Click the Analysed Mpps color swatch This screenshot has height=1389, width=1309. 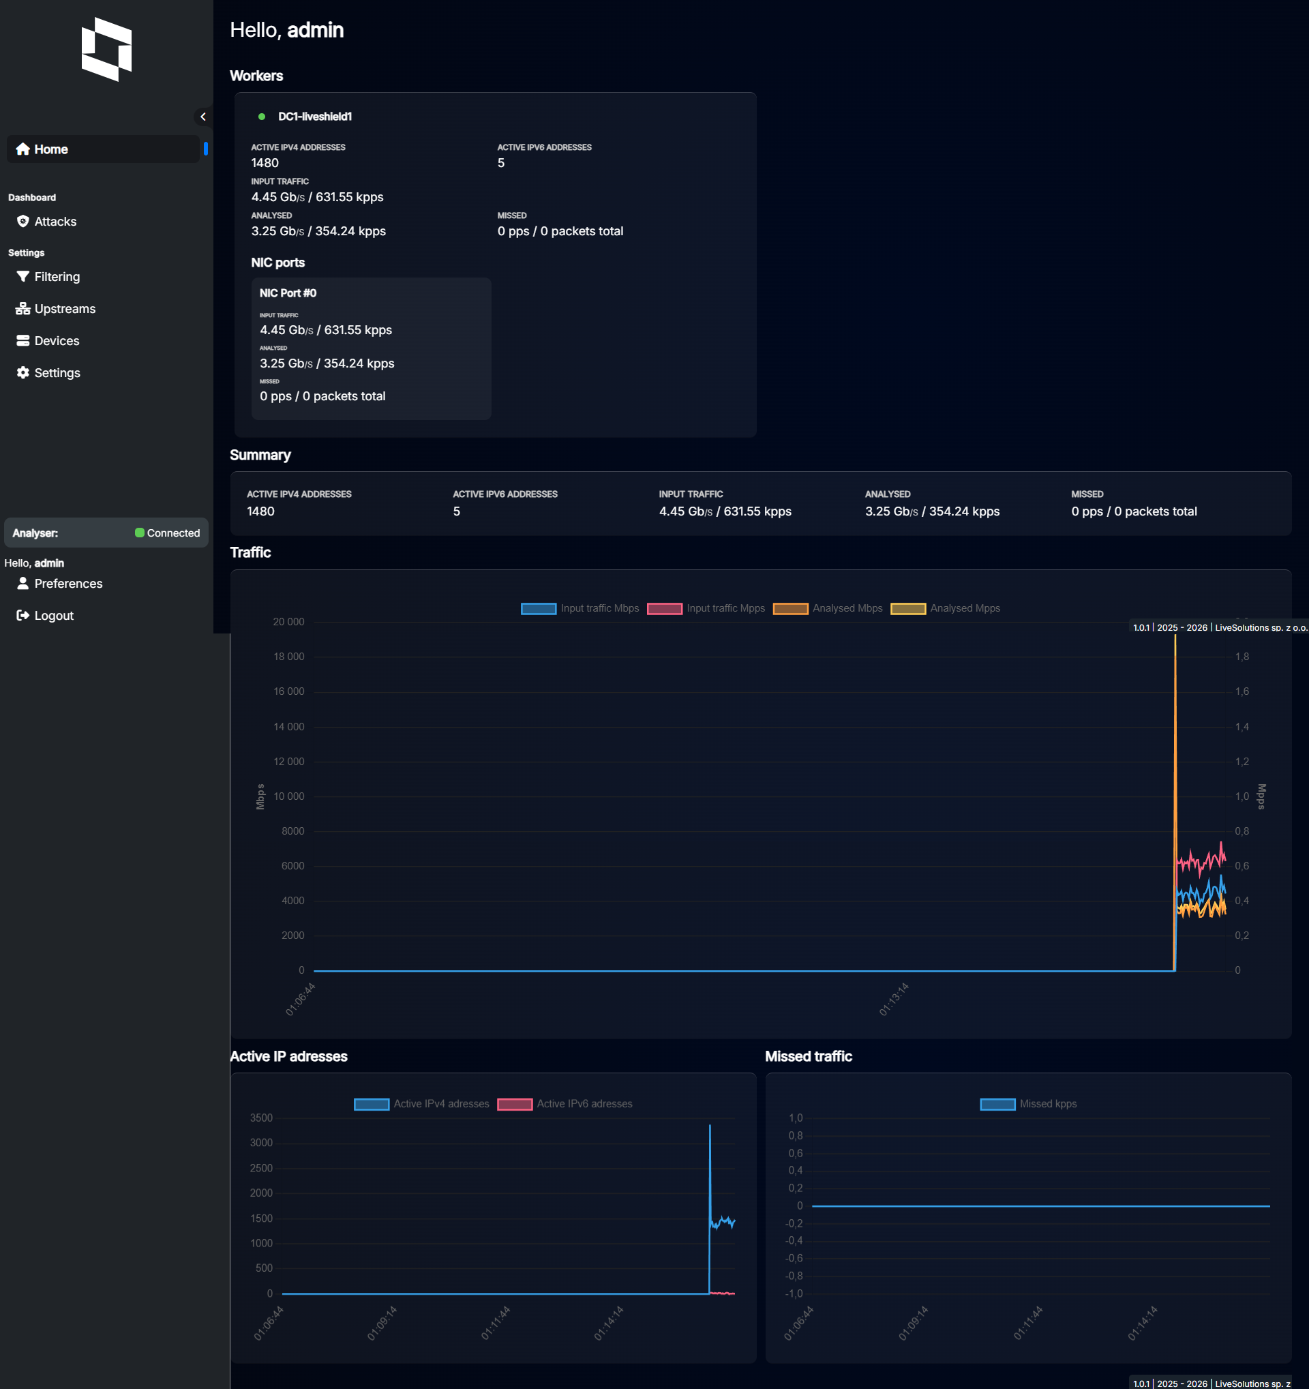(907, 608)
